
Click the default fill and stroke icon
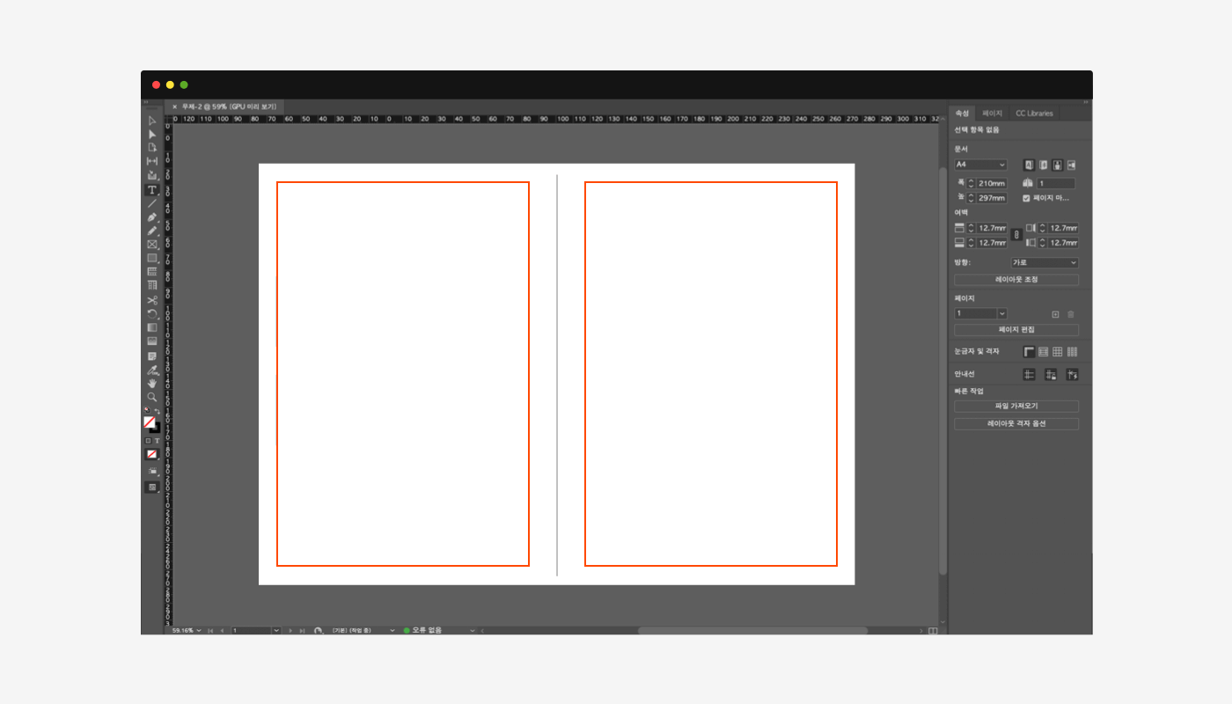147,411
